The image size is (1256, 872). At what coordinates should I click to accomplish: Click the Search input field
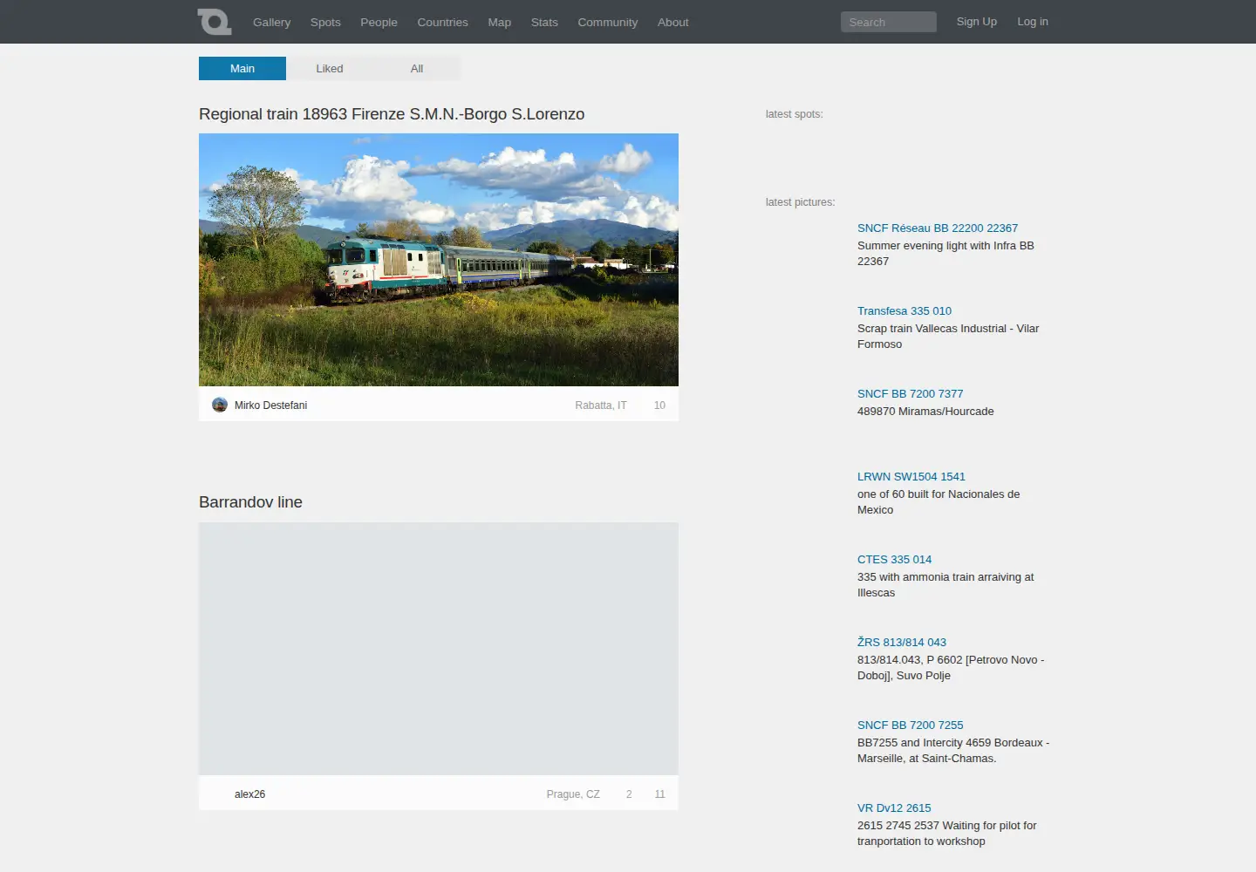[889, 22]
